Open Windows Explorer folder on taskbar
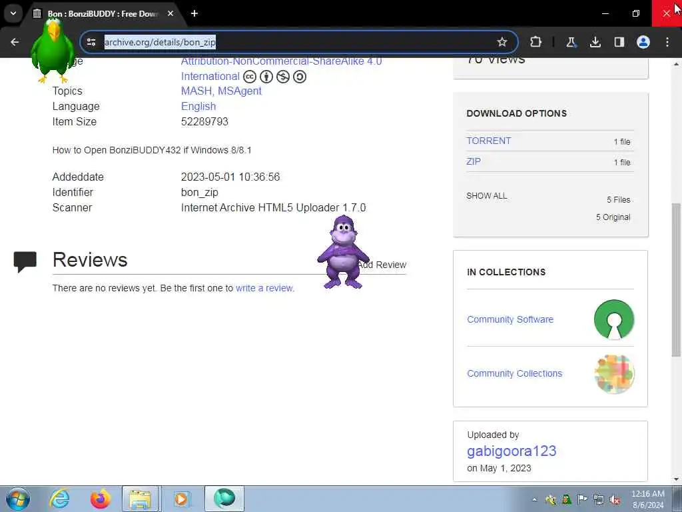682x512 pixels. coord(140,499)
